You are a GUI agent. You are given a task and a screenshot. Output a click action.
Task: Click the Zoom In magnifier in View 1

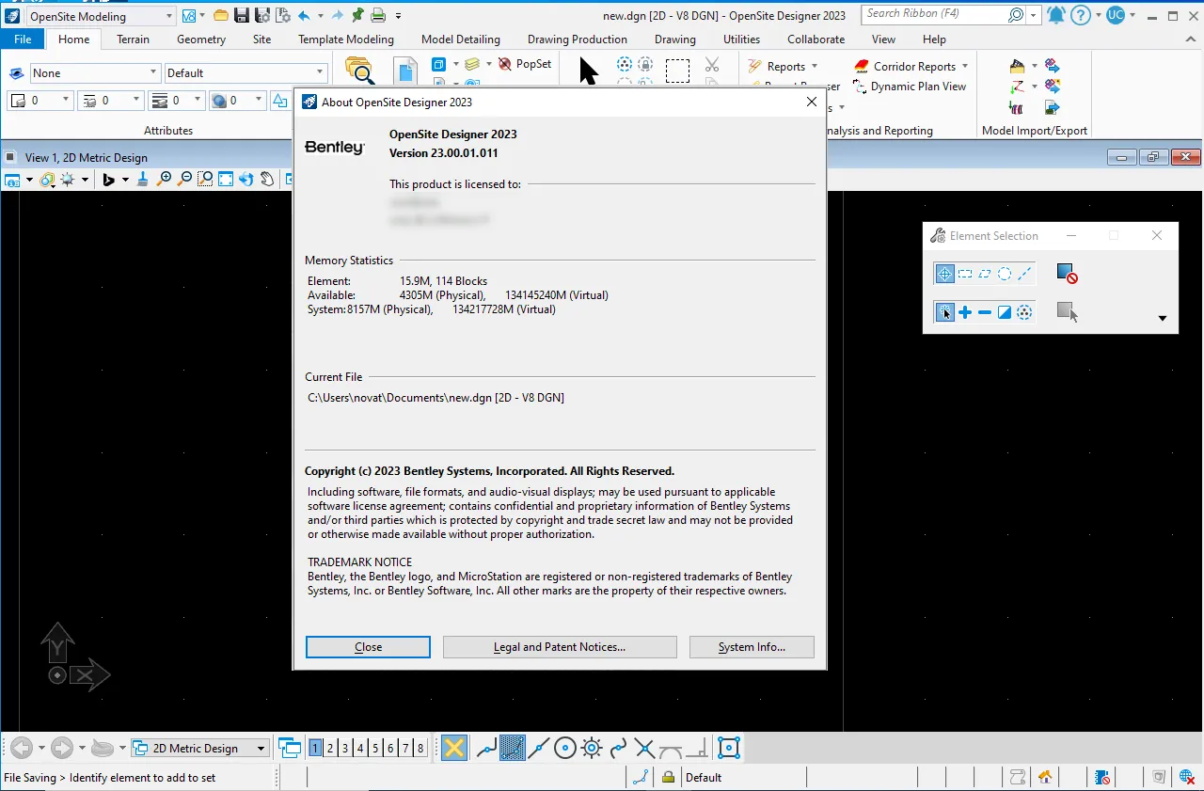click(x=165, y=179)
